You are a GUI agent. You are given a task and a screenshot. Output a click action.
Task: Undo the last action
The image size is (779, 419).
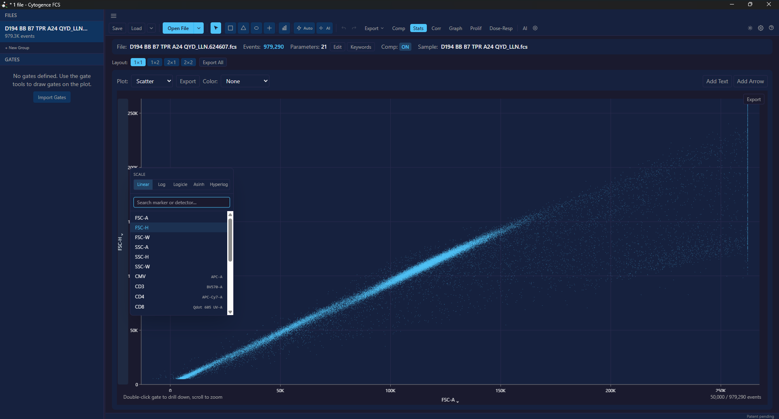[x=344, y=28]
